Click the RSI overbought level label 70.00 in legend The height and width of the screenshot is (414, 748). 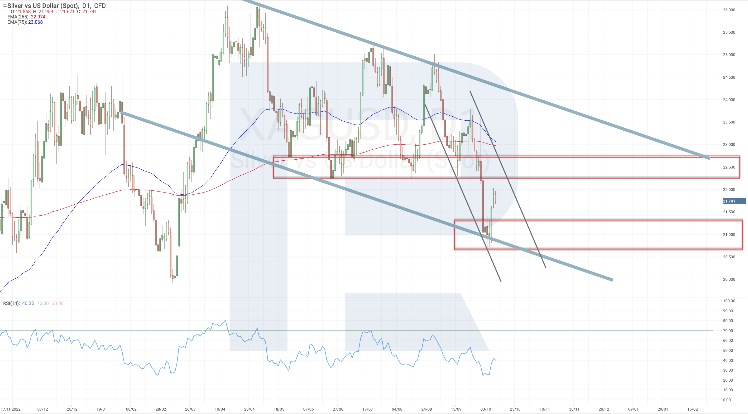[x=43, y=303]
